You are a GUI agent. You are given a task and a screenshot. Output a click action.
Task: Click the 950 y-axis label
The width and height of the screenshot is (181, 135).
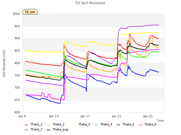pyautogui.click(x=17, y=26)
